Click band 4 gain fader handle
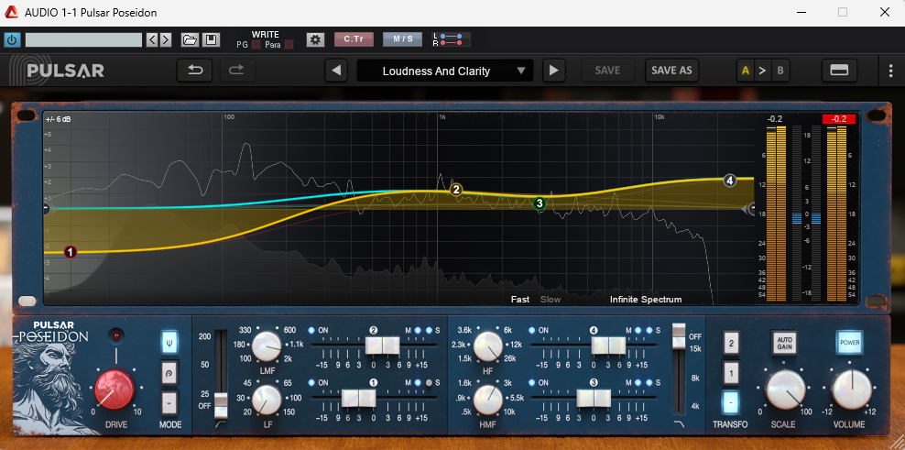This screenshot has height=450, width=905. click(x=608, y=345)
